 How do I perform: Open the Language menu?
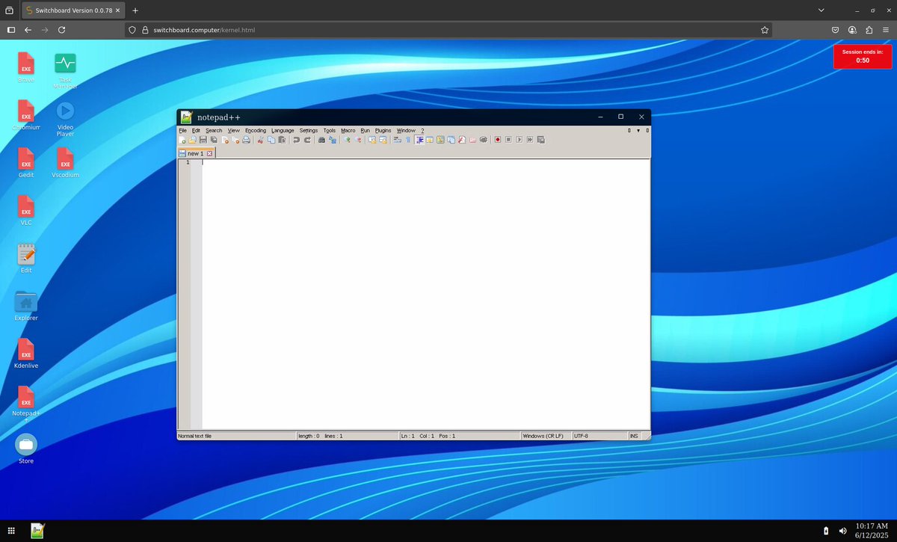pyautogui.click(x=283, y=130)
